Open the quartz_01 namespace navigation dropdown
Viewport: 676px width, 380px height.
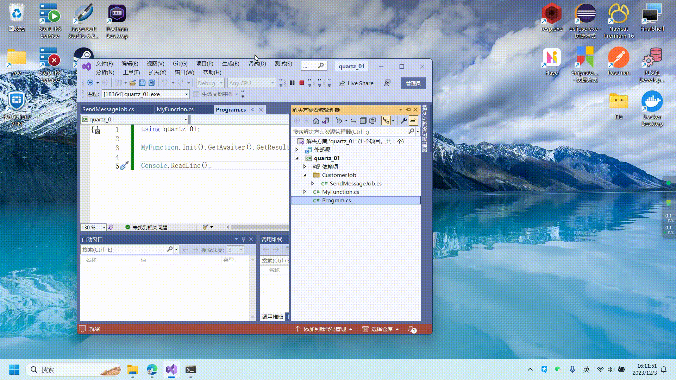(135, 120)
